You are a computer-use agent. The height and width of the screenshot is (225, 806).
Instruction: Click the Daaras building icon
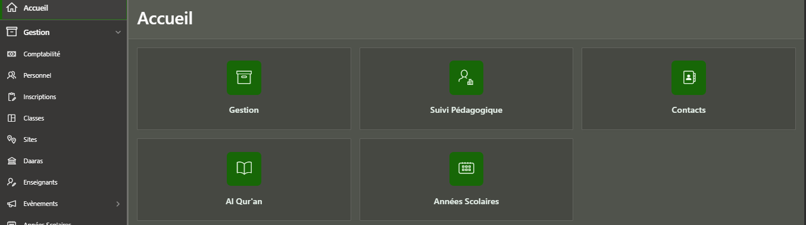(x=11, y=161)
